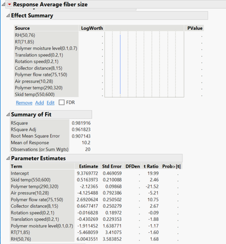The image size is (226, 244).
Task: Collapse the Parameter Estimates section
Action: 8,158
